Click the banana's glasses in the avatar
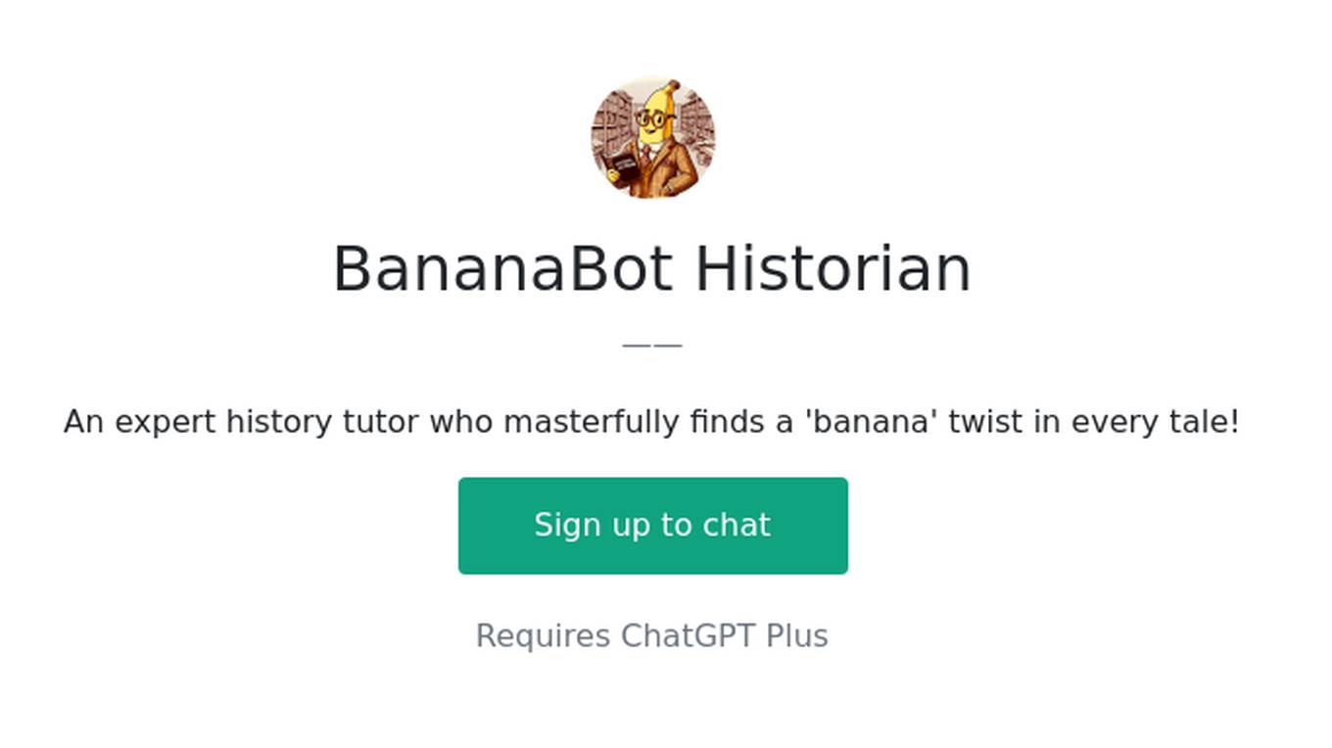Screen dimensions: 1332x748 [650, 119]
